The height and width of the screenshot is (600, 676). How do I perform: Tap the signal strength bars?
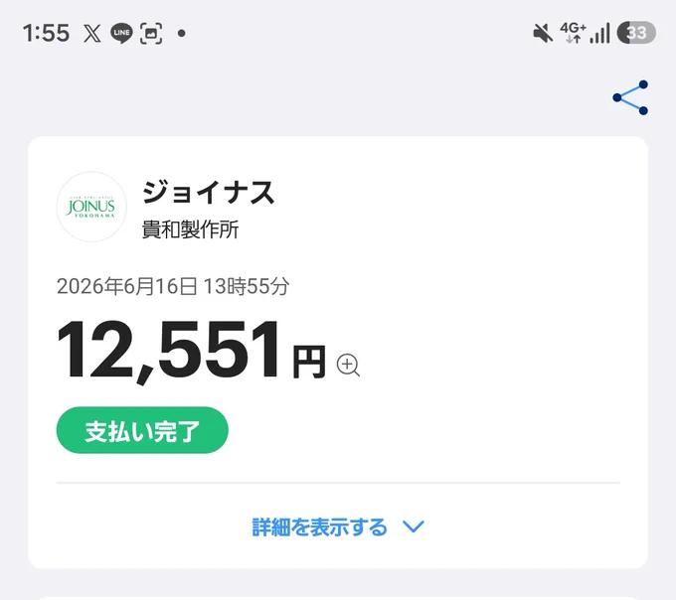599,33
